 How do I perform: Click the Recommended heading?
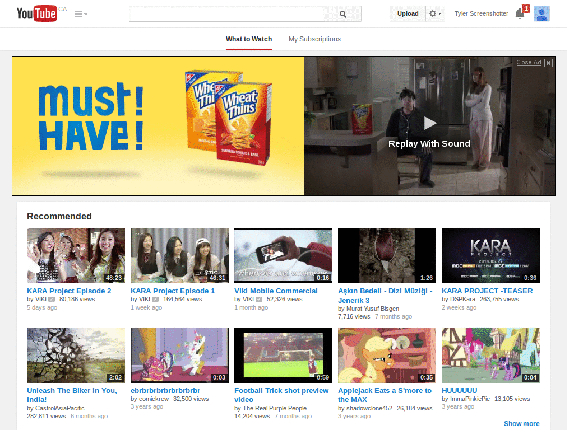click(x=59, y=217)
